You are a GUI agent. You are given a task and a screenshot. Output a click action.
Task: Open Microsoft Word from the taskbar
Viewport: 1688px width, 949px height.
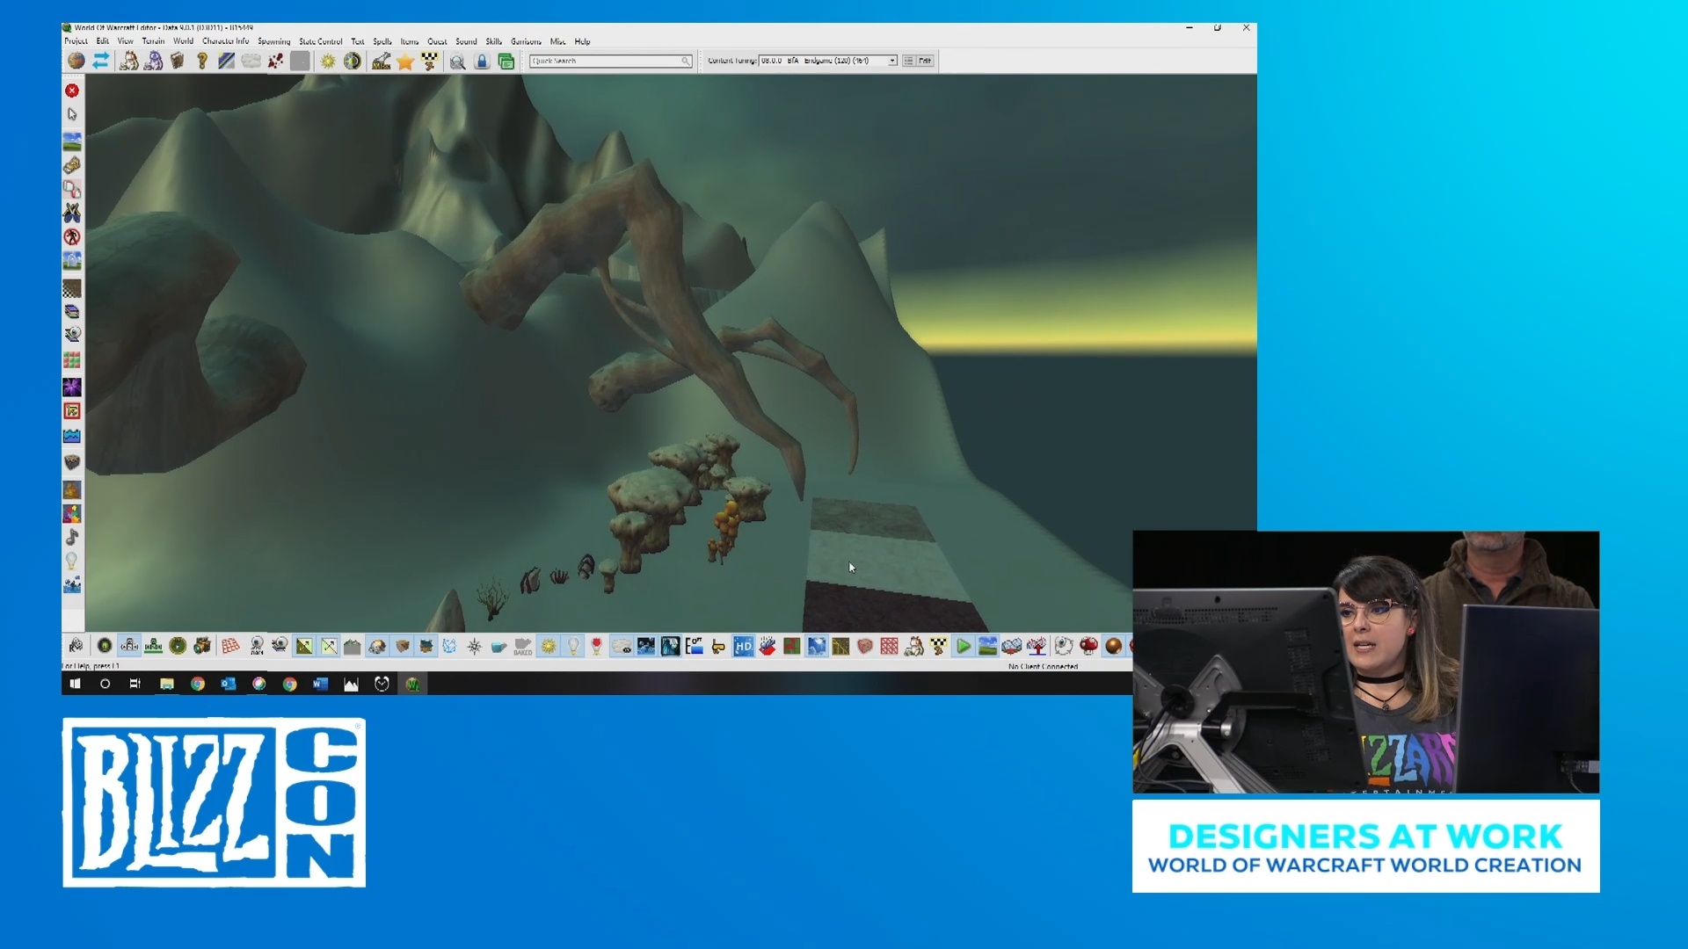[x=320, y=684]
